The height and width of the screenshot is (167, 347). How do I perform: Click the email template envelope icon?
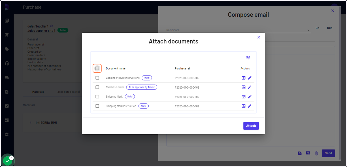(308, 153)
